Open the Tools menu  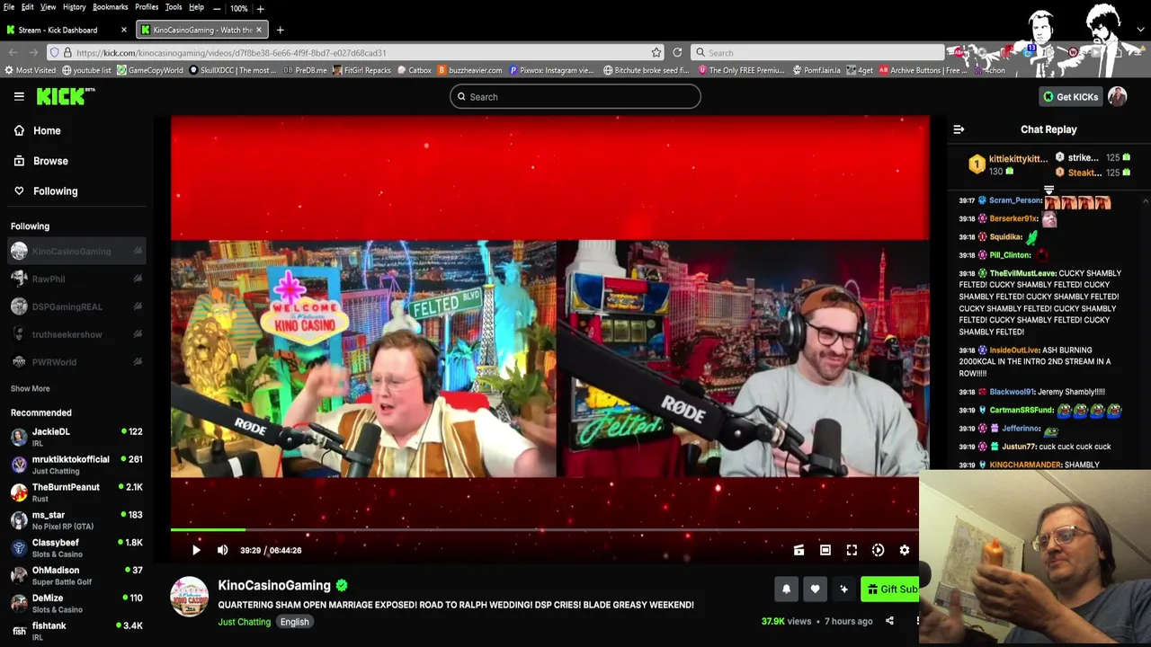[x=174, y=7]
